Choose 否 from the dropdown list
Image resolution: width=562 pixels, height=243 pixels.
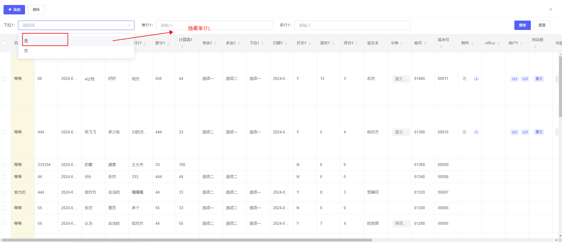coord(26,51)
